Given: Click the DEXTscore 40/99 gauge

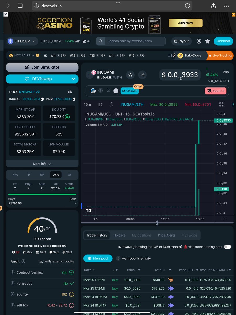Looking at the screenshot, I should click(x=42, y=225).
